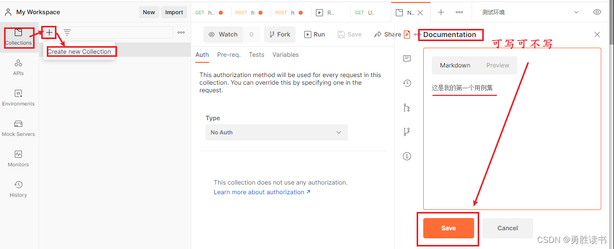Viewport: 614px width, 249px height.
Task: Open the tab bar's three-dots options menu
Action: pos(459,12)
